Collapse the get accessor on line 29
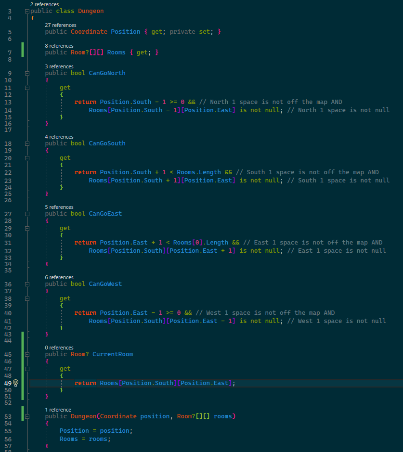The height and width of the screenshot is (452, 403). (x=27, y=228)
